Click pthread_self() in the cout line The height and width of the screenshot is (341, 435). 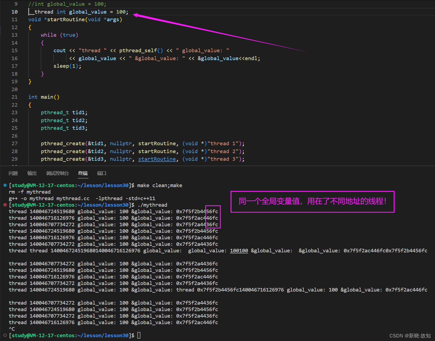[141, 51]
